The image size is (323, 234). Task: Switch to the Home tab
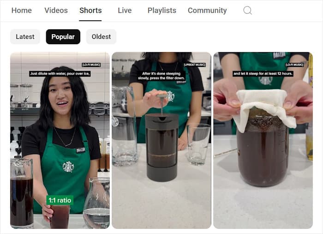pyautogui.click(x=22, y=10)
